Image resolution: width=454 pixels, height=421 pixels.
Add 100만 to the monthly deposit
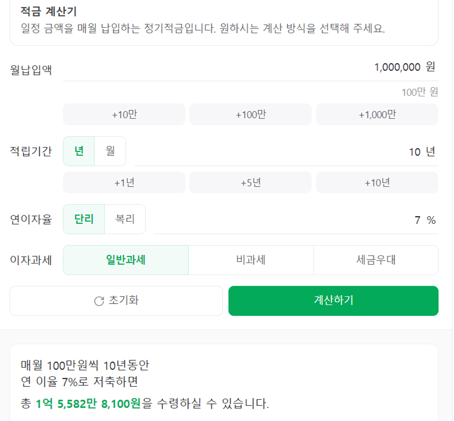coord(250,114)
